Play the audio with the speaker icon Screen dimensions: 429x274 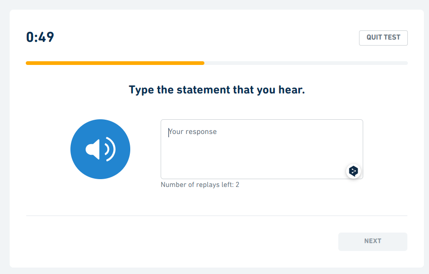tap(100, 149)
